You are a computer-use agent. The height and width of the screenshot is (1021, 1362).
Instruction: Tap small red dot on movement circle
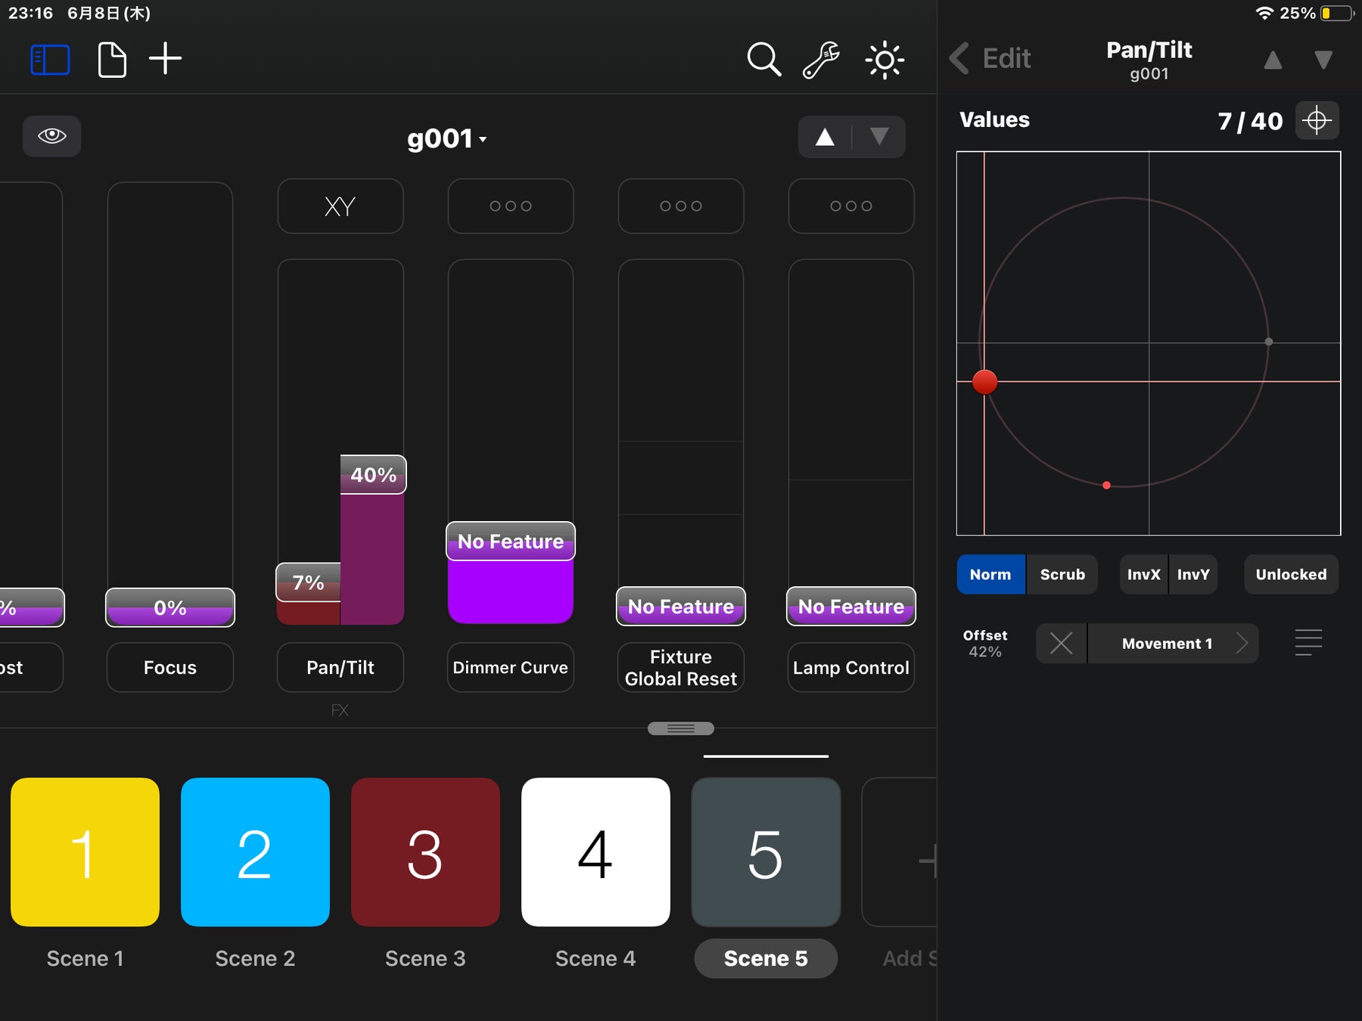coord(1106,486)
